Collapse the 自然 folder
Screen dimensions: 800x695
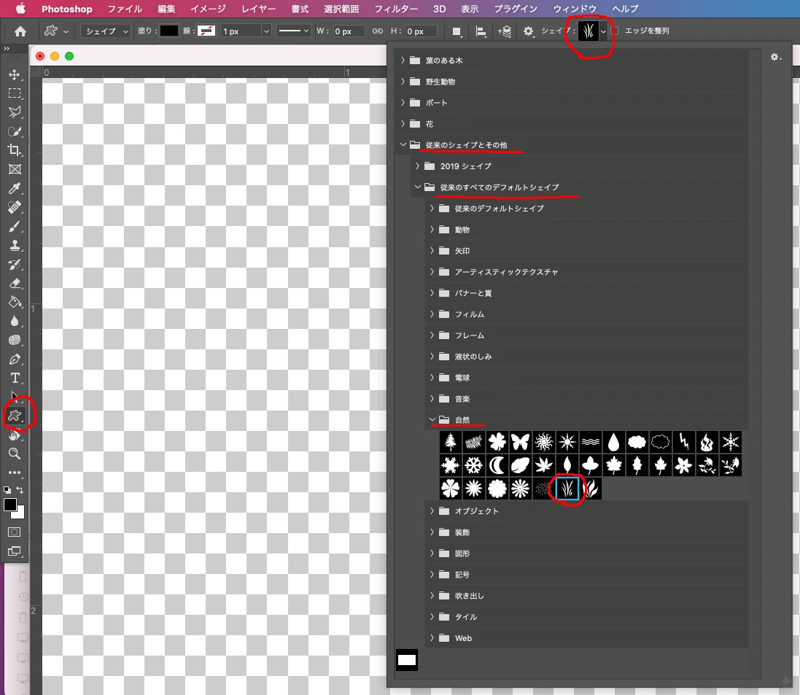coord(432,420)
